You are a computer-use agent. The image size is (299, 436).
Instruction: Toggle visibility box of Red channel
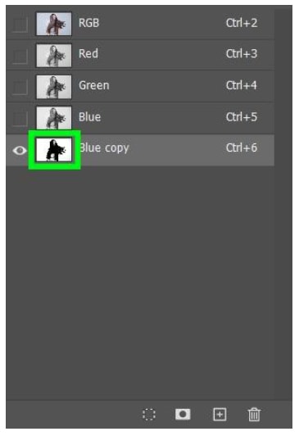point(20,56)
